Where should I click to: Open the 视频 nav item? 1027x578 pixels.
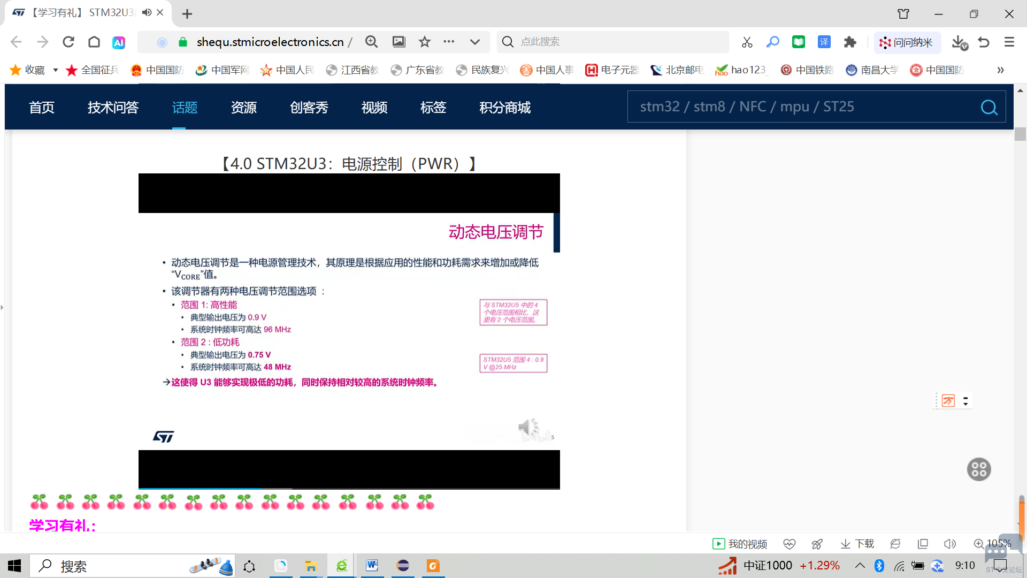point(374,108)
